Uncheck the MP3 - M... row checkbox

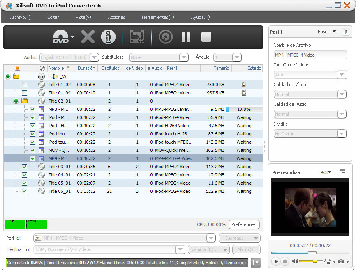pos(33,110)
